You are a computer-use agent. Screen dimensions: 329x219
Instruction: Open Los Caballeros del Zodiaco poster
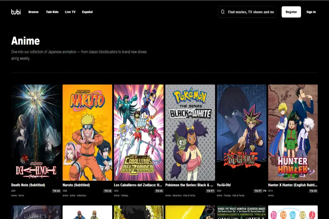click(x=139, y=132)
